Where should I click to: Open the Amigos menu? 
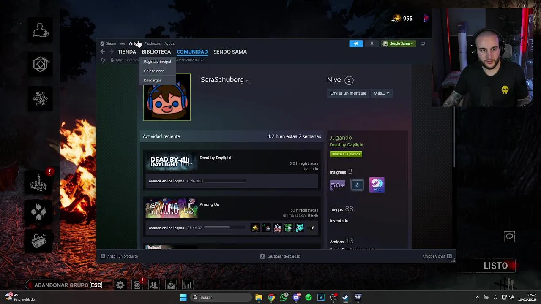point(134,43)
